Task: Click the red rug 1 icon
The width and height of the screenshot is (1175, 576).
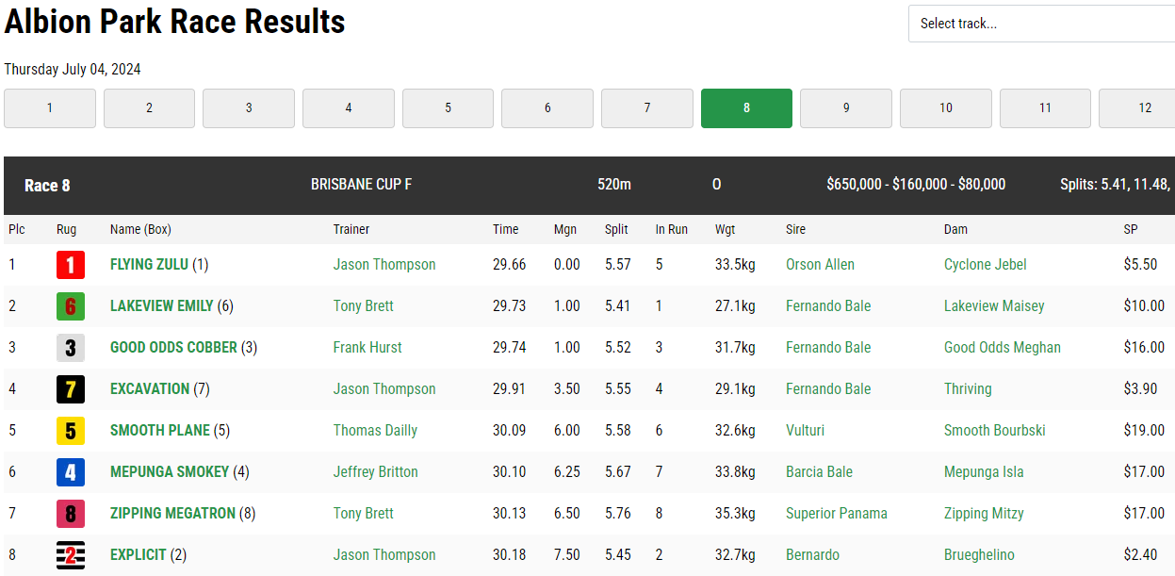Action: 71,265
